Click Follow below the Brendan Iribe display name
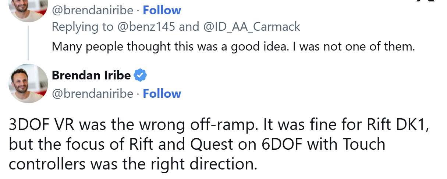Screen dimensions: 447x179 [x=162, y=94]
